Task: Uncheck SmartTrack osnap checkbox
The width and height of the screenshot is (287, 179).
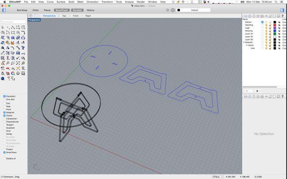Action: 4,152
